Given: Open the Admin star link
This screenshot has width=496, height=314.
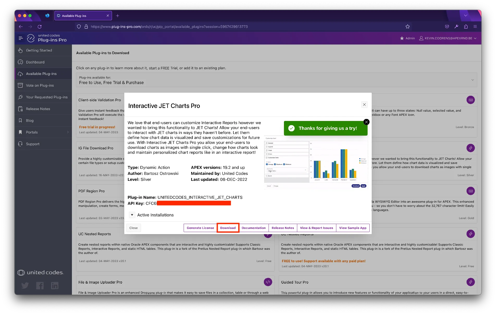Looking at the screenshot, I should pyautogui.click(x=407, y=38).
